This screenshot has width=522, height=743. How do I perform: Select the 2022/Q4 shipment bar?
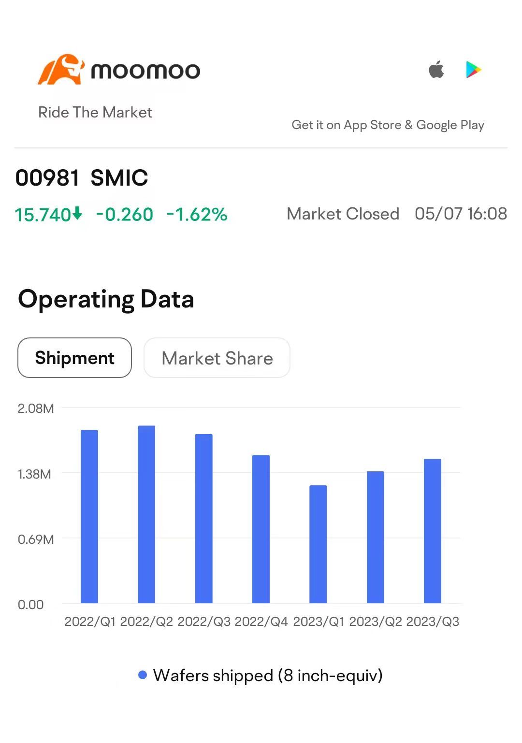tap(261, 529)
